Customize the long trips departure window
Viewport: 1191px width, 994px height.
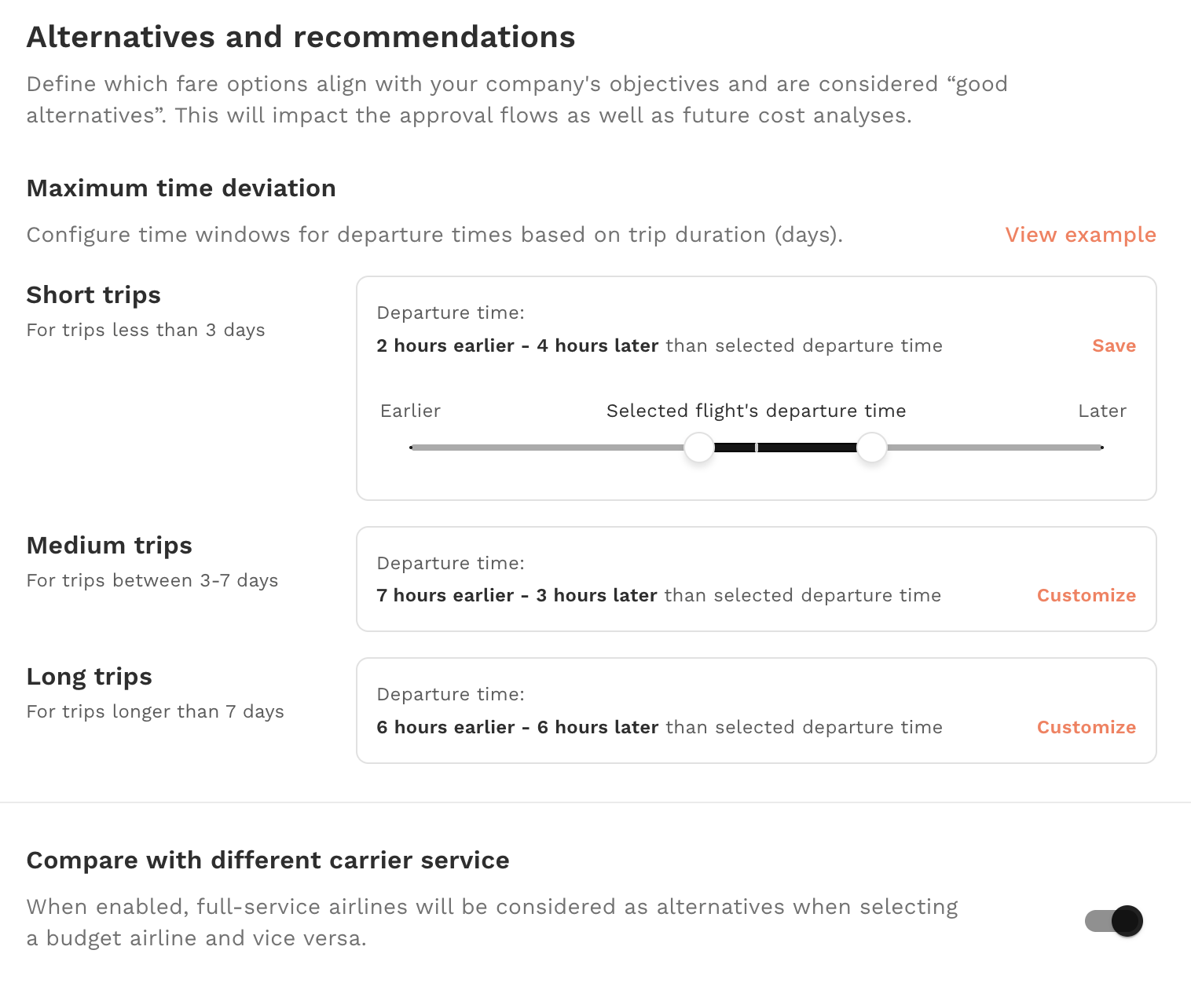point(1087,727)
